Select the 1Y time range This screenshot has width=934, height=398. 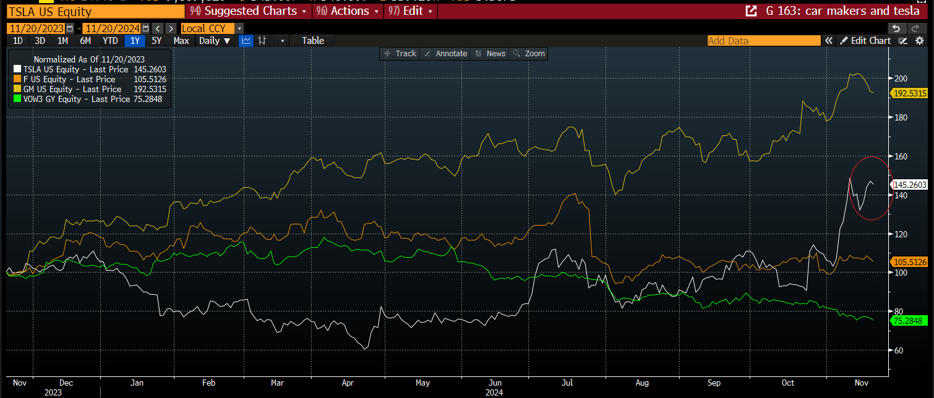(x=135, y=41)
